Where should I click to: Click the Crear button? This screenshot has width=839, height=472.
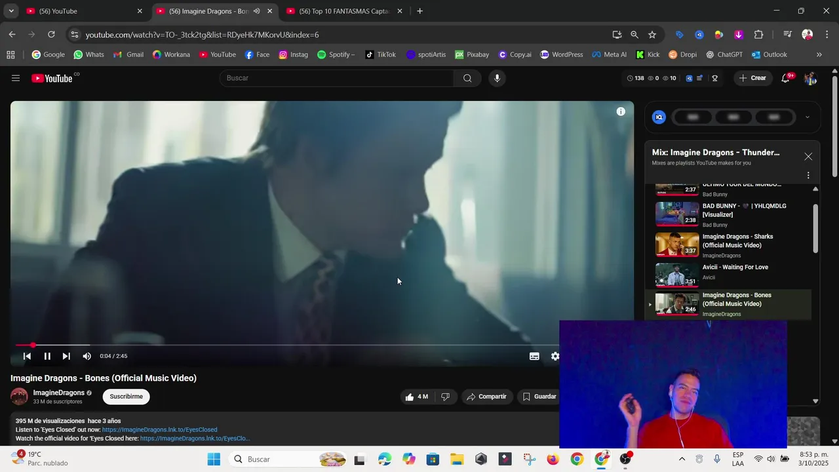pyautogui.click(x=752, y=78)
